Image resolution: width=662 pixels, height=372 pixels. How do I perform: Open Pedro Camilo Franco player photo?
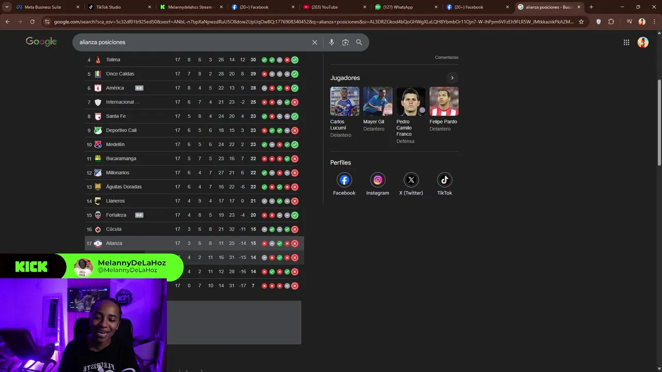click(x=411, y=101)
